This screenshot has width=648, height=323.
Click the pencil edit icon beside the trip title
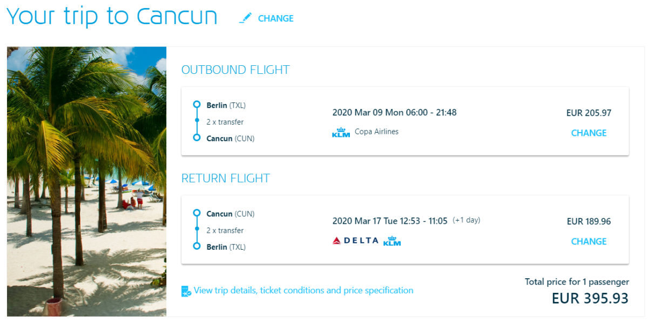(x=246, y=18)
